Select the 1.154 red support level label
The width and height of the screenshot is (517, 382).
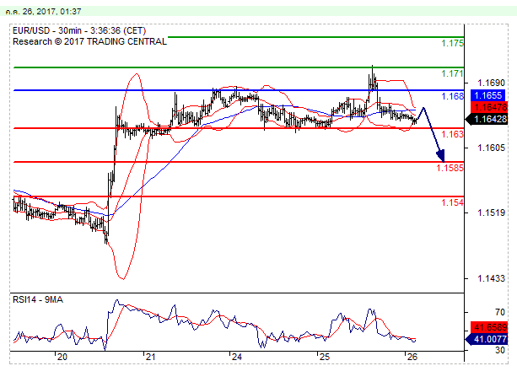452,202
